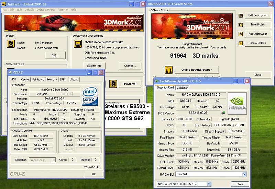Click the 3DMark2001 Second Edition banner in main window
Screen dimensions: 275x189
pyautogui.click(x=74, y=23)
